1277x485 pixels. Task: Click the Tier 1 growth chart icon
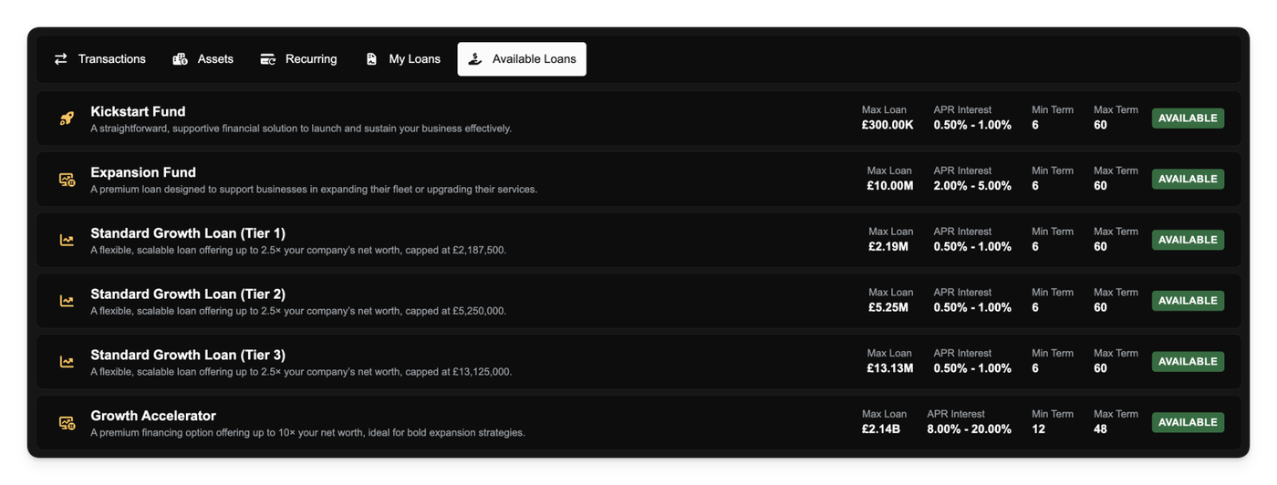point(67,240)
